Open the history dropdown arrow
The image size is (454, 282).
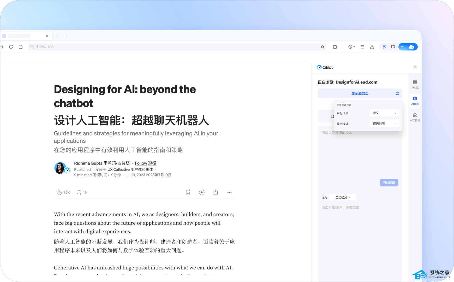point(354,47)
